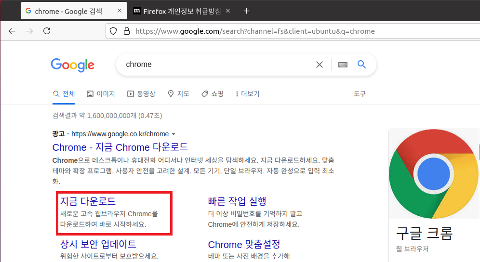Click the browser forward arrow
The height and width of the screenshot is (262, 480).
[29, 31]
